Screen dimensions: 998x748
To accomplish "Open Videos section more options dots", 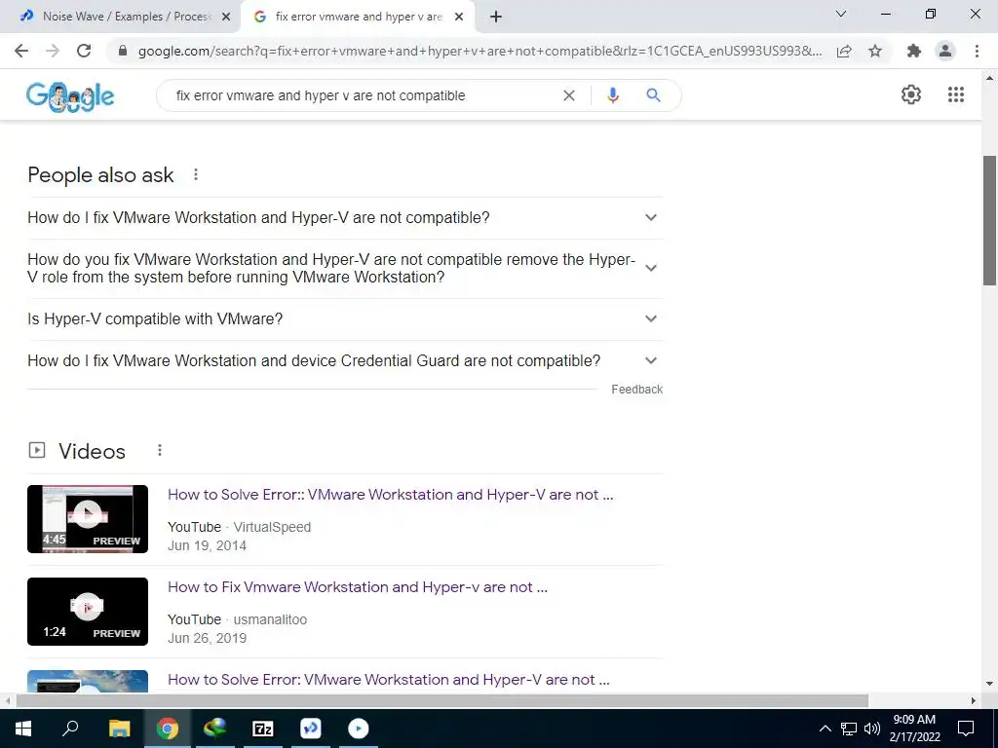I will tap(160, 450).
